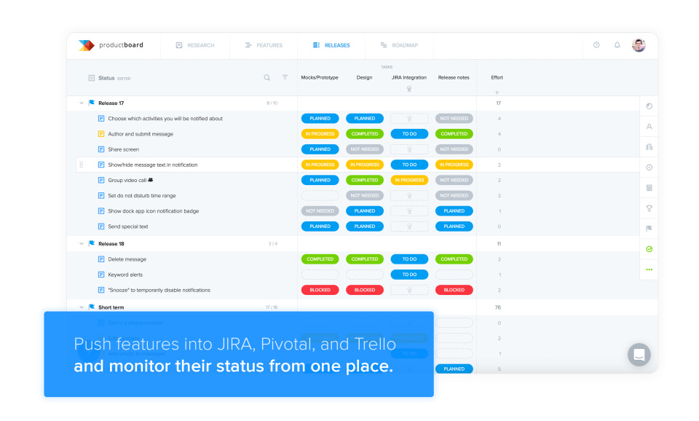Click the feature icon beside Delete message
This screenshot has width=699, height=421.
(x=101, y=259)
